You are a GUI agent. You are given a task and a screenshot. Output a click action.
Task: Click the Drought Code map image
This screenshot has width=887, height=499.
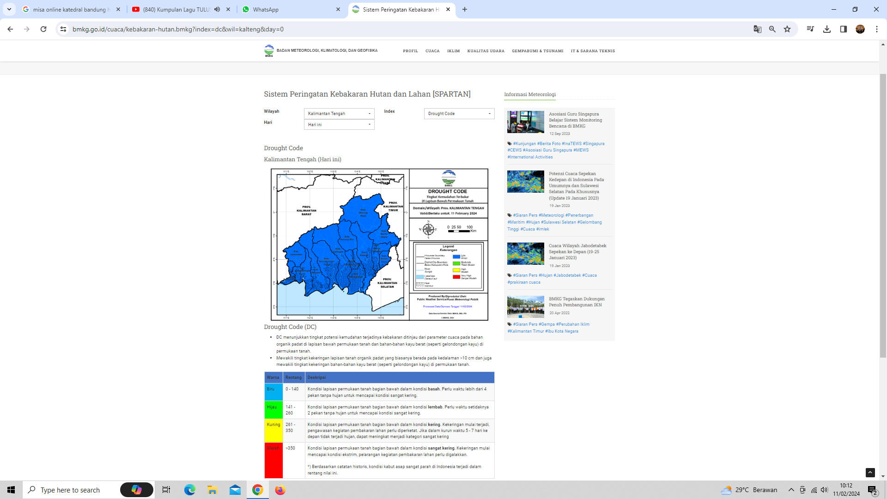click(x=379, y=244)
